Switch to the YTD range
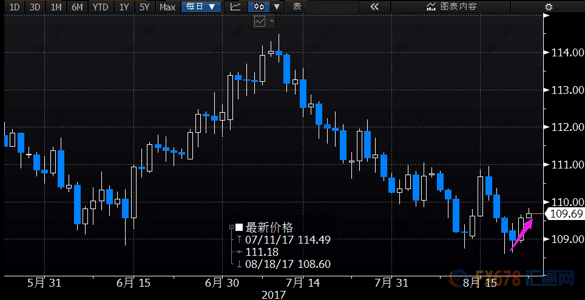 pyautogui.click(x=100, y=7)
